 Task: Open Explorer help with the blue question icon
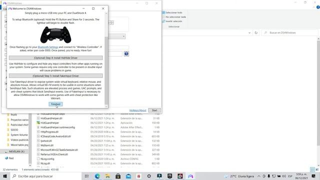click(318, 7)
